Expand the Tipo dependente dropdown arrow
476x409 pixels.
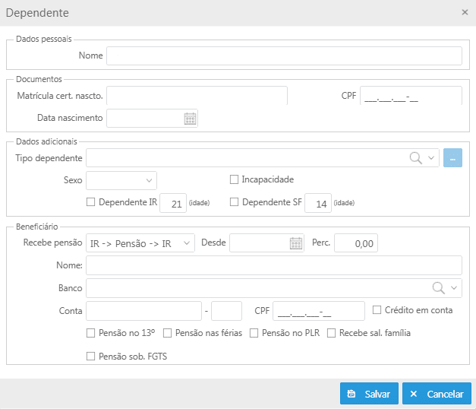431,158
